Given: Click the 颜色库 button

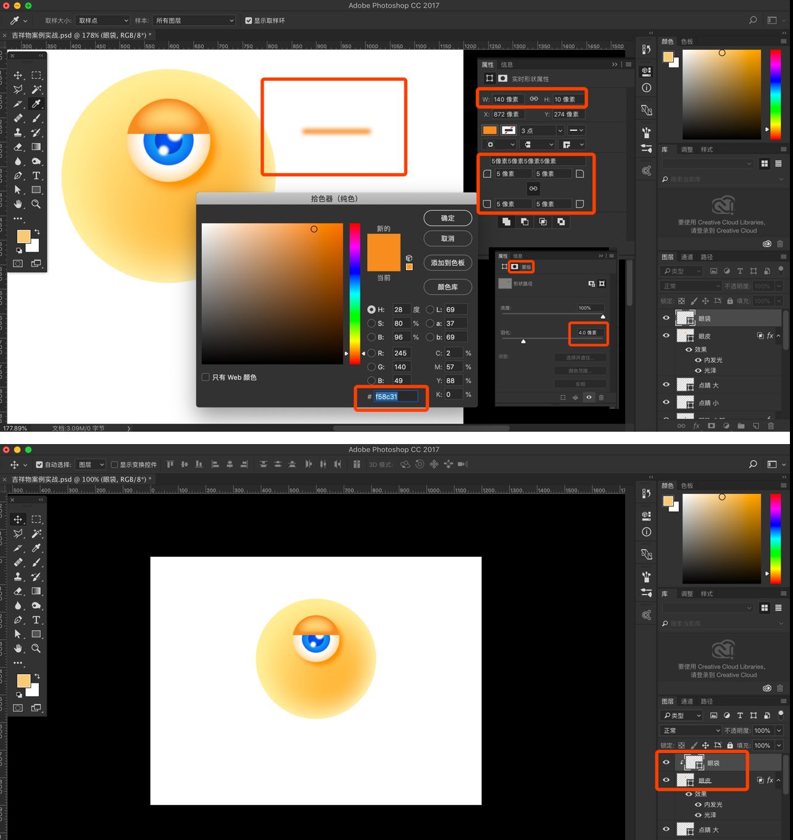Looking at the screenshot, I should 447,287.
